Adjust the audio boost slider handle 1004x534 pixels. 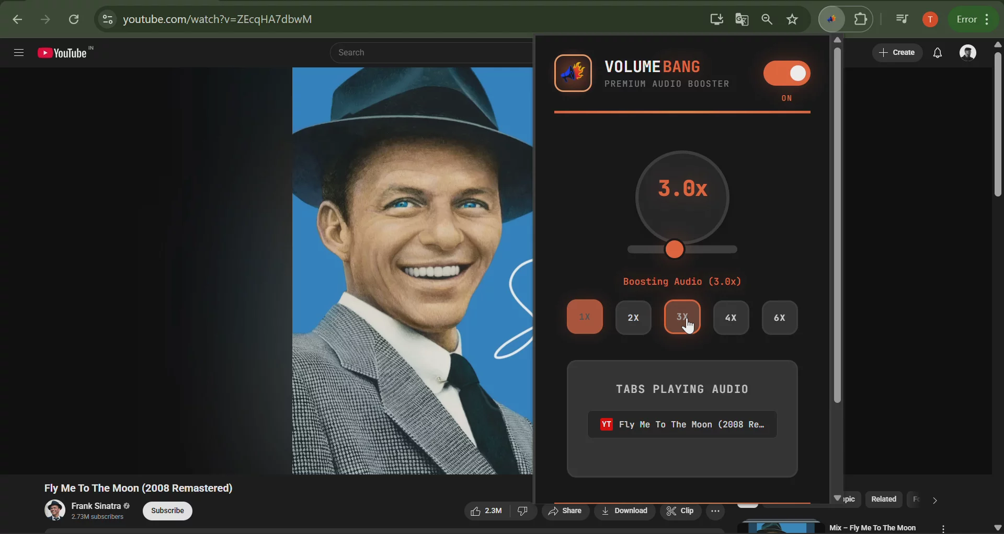674,249
